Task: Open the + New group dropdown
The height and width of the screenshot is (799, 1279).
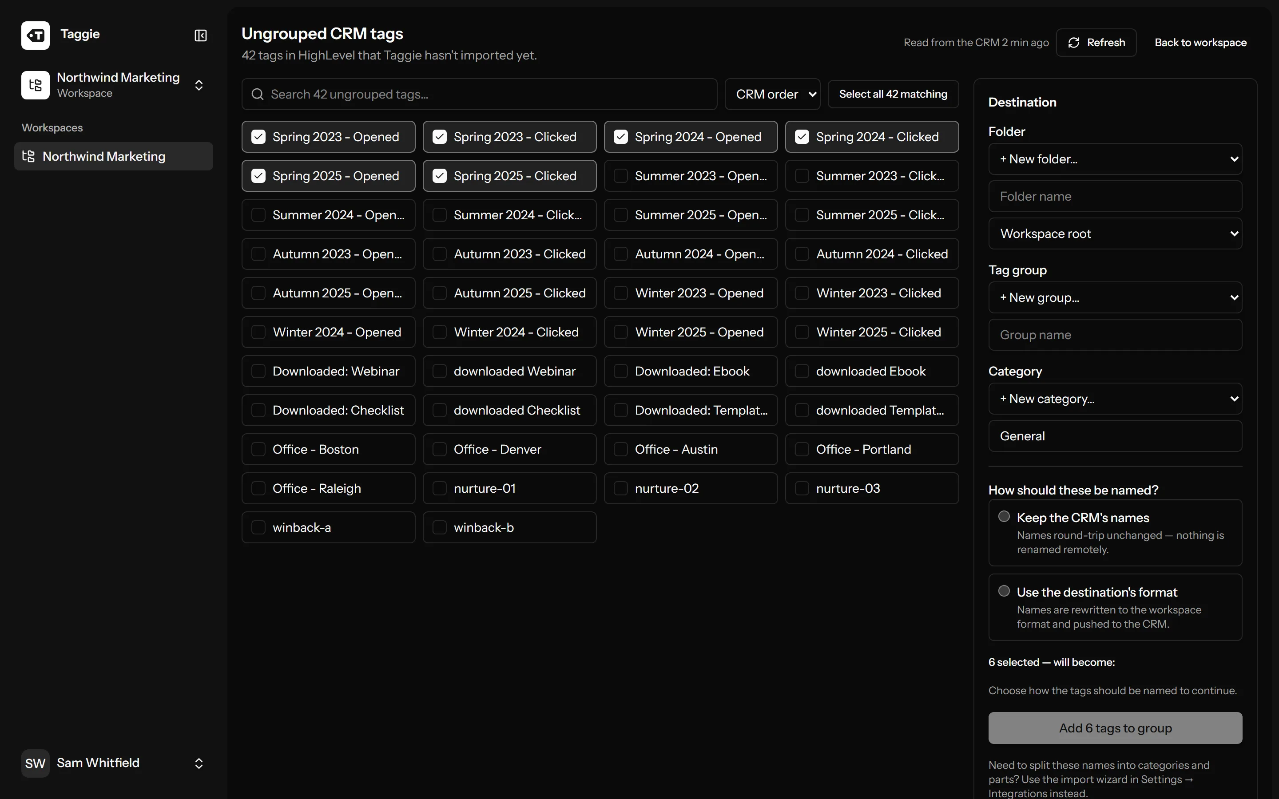Action: 1115,297
